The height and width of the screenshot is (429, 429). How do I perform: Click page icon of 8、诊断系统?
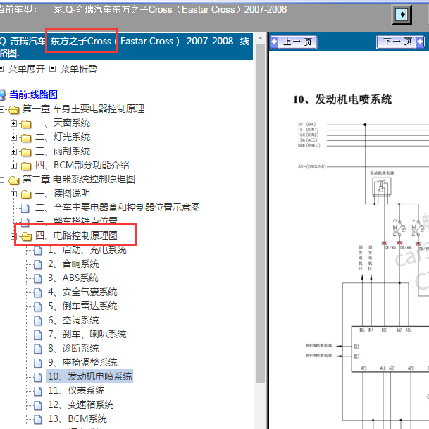click(x=38, y=349)
